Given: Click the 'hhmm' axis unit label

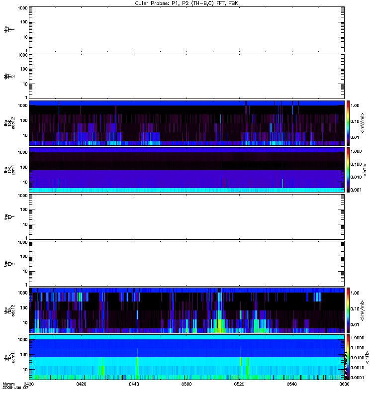Looking at the screenshot, I should point(8,384).
